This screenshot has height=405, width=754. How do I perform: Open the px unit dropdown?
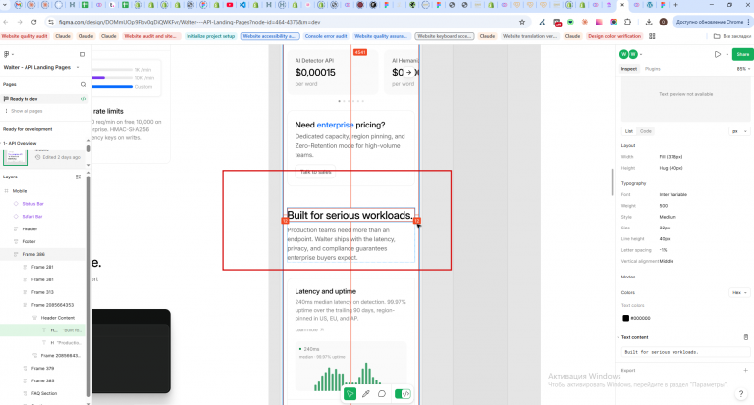(x=739, y=131)
